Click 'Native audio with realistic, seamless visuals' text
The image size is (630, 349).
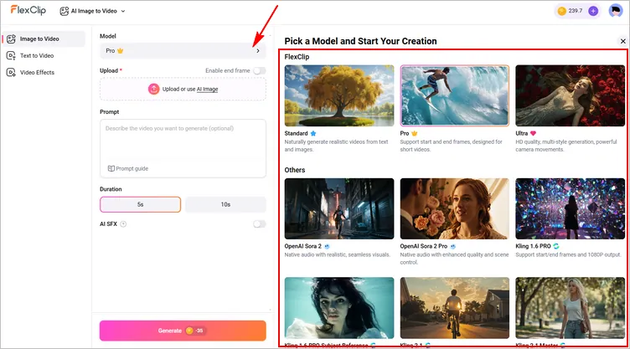pyautogui.click(x=337, y=254)
